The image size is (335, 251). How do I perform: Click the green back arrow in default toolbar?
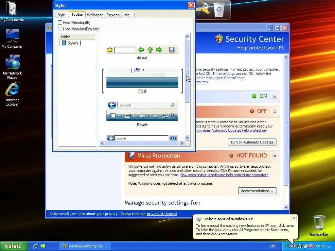141,50
